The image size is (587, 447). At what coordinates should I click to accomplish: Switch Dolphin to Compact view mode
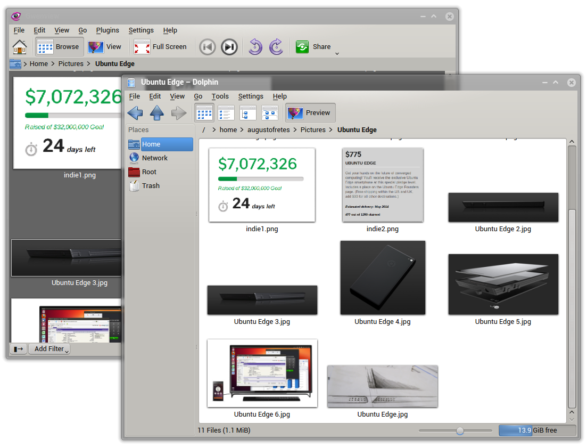coord(226,113)
